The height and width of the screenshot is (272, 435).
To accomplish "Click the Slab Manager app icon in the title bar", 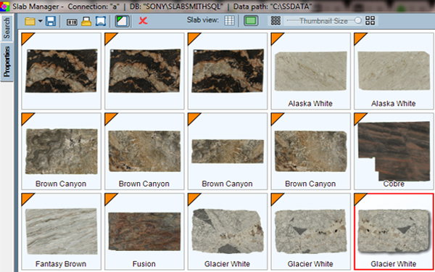I will click(x=4, y=6).
